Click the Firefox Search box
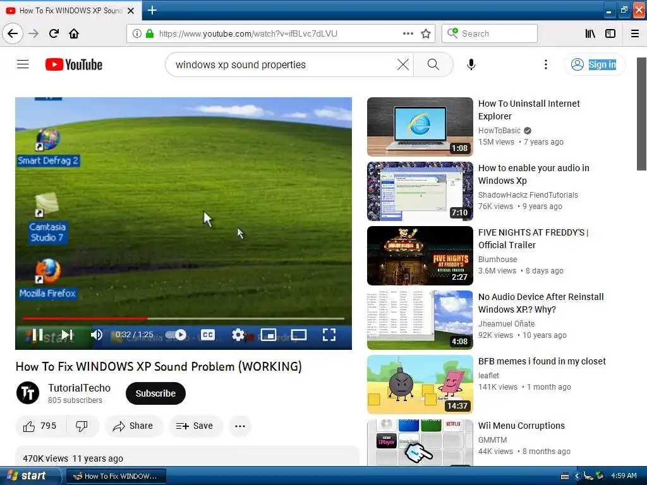This screenshot has width=647, height=485. click(x=490, y=33)
